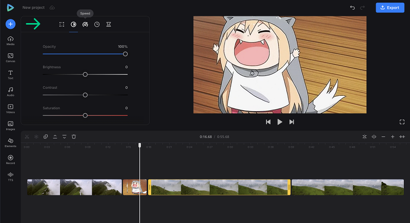
Task: Click the cloud save status icon
Action: pyautogui.click(x=52, y=8)
